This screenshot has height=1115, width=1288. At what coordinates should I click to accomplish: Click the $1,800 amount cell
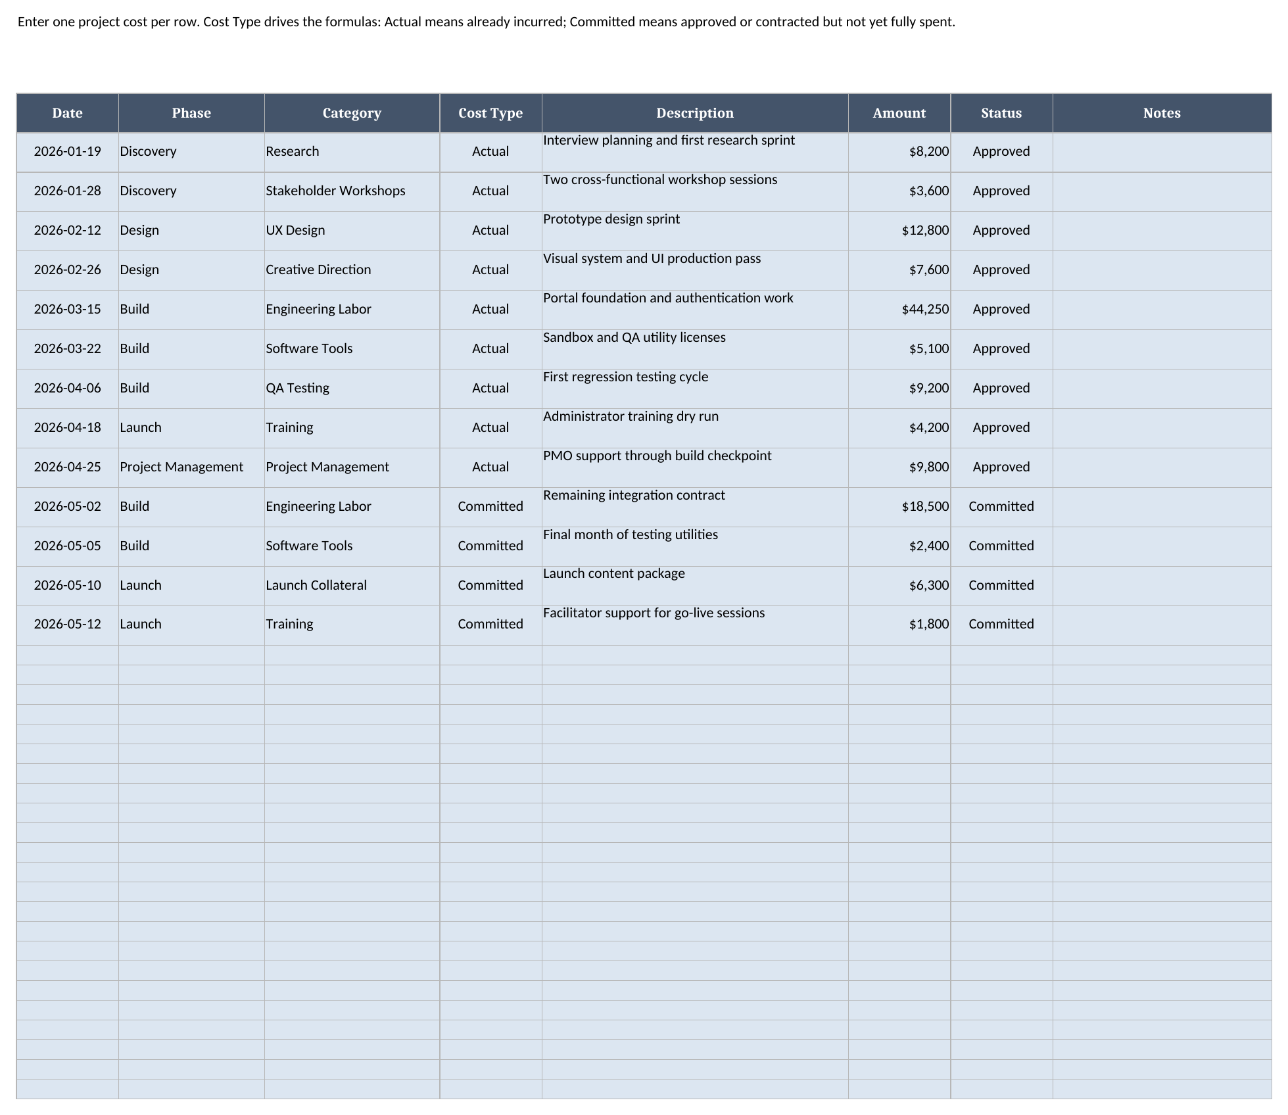(x=899, y=625)
